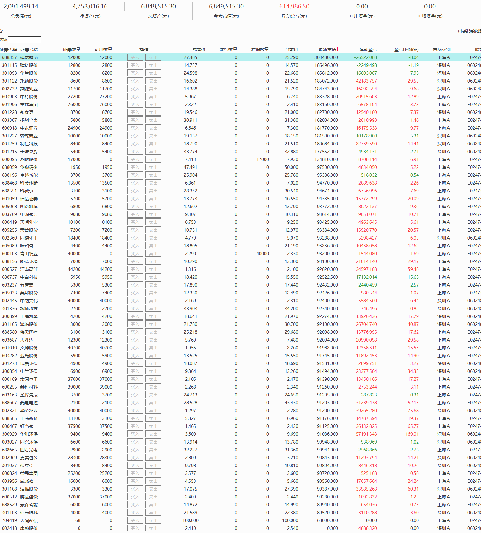Click the 卖出 button for 湘财股份

pyautogui.click(x=153, y=159)
